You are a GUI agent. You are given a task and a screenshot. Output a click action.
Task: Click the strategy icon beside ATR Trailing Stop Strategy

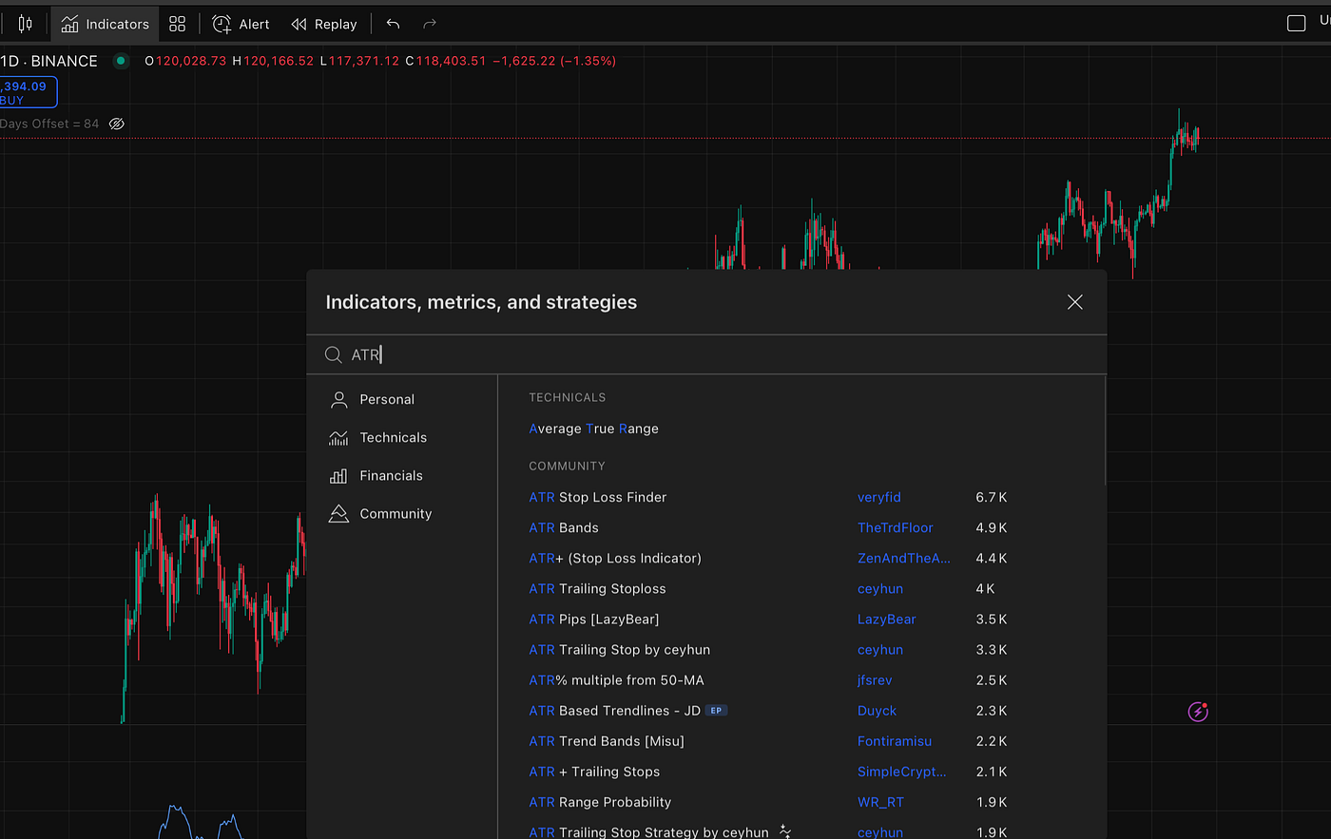pos(785,831)
